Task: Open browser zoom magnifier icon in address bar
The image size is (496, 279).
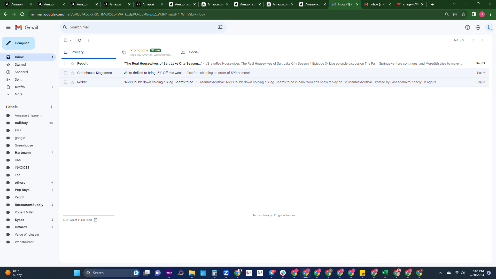Action: pyautogui.click(x=447, y=14)
